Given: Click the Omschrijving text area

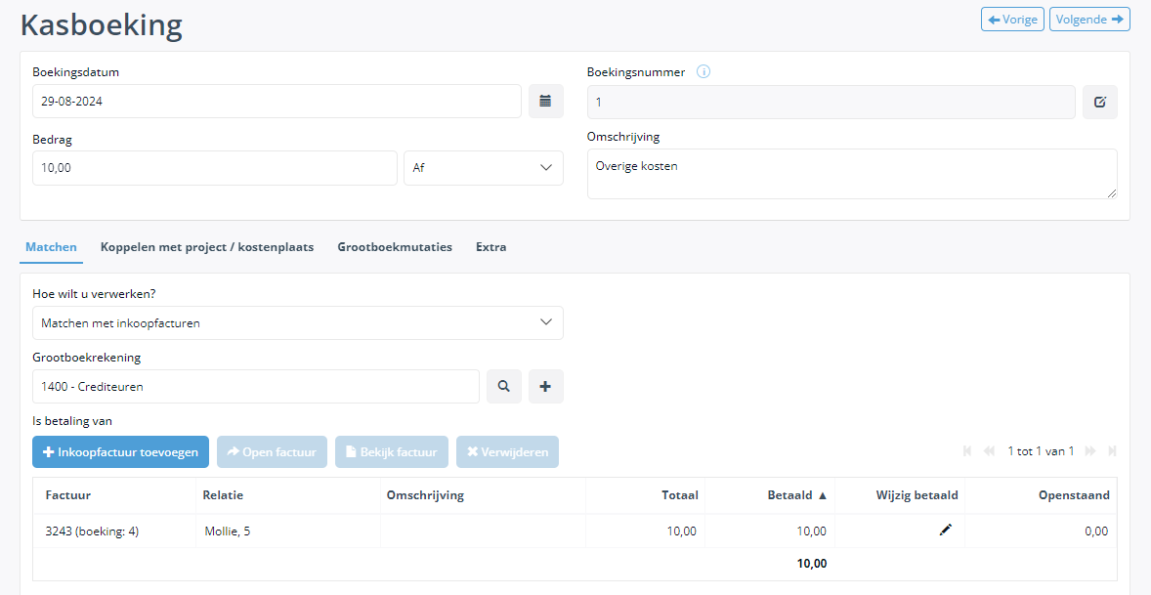Looking at the screenshot, I should (x=850, y=174).
